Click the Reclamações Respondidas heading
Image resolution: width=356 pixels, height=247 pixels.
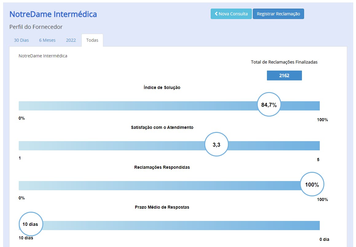[162, 168]
